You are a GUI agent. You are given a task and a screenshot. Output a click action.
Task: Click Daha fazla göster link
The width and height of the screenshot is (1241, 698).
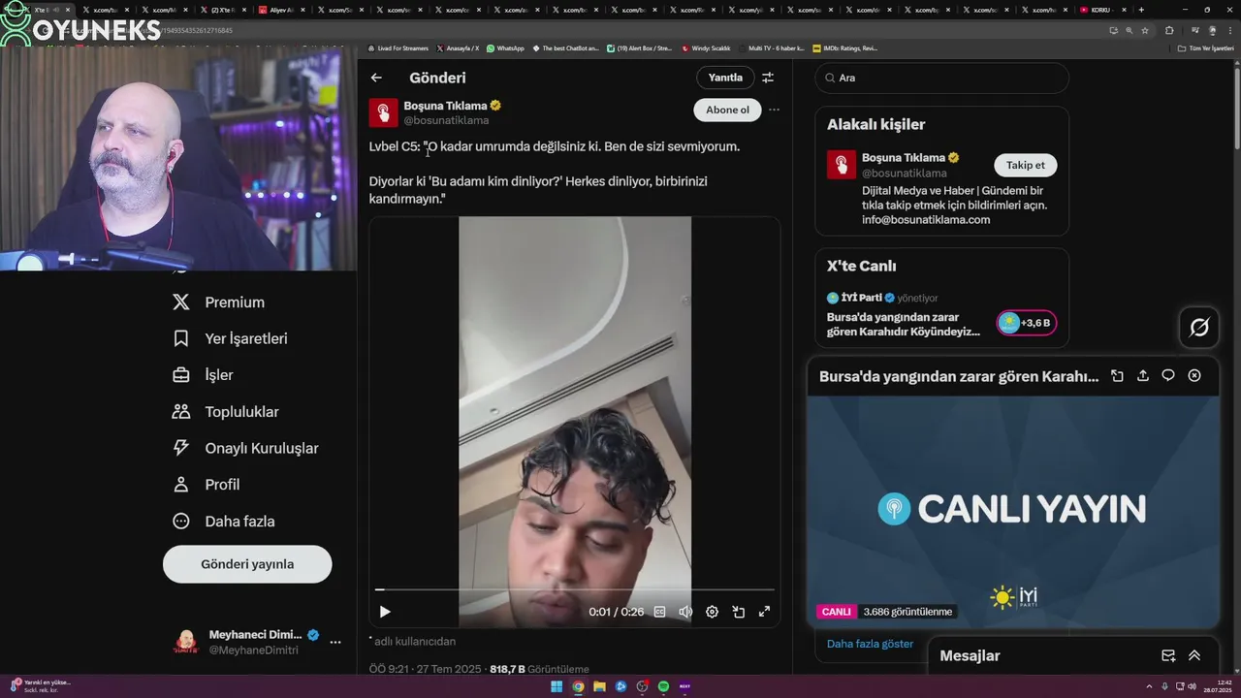[870, 644]
